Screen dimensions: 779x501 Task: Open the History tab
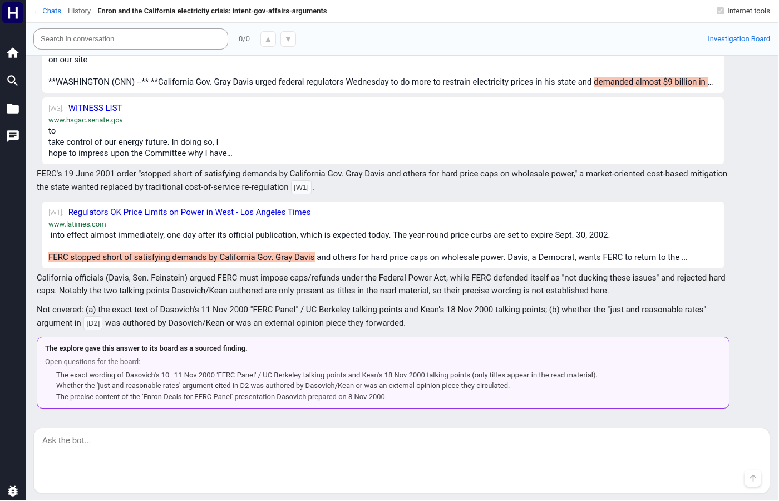click(79, 11)
